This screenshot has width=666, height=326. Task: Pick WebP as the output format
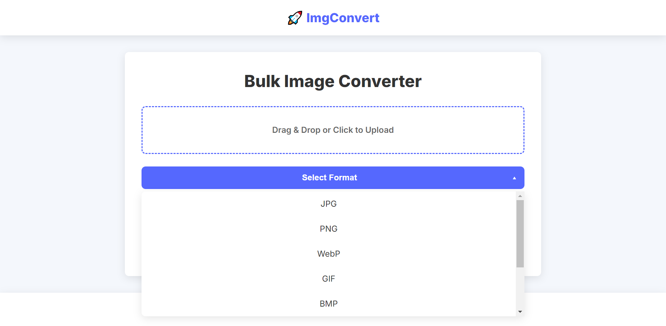[328, 254]
